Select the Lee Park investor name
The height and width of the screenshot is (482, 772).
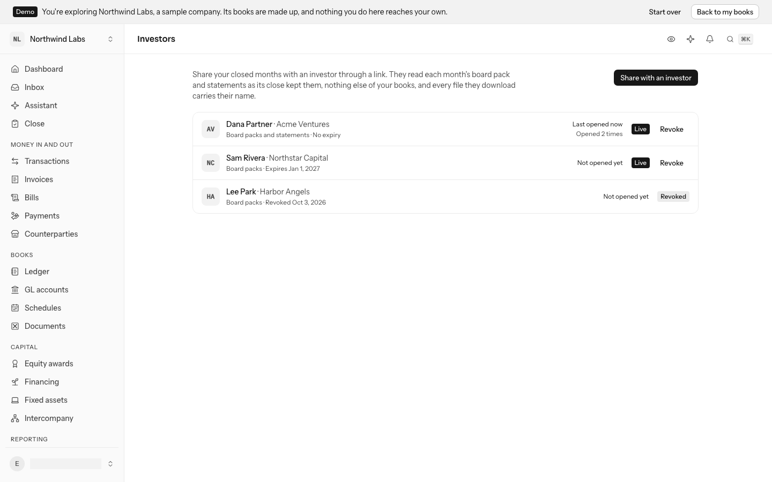click(241, 192)
